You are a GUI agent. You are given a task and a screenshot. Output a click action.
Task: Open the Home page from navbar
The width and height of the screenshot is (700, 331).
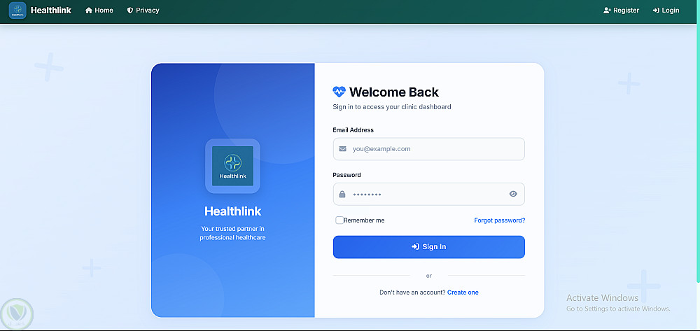click(99, 10)
